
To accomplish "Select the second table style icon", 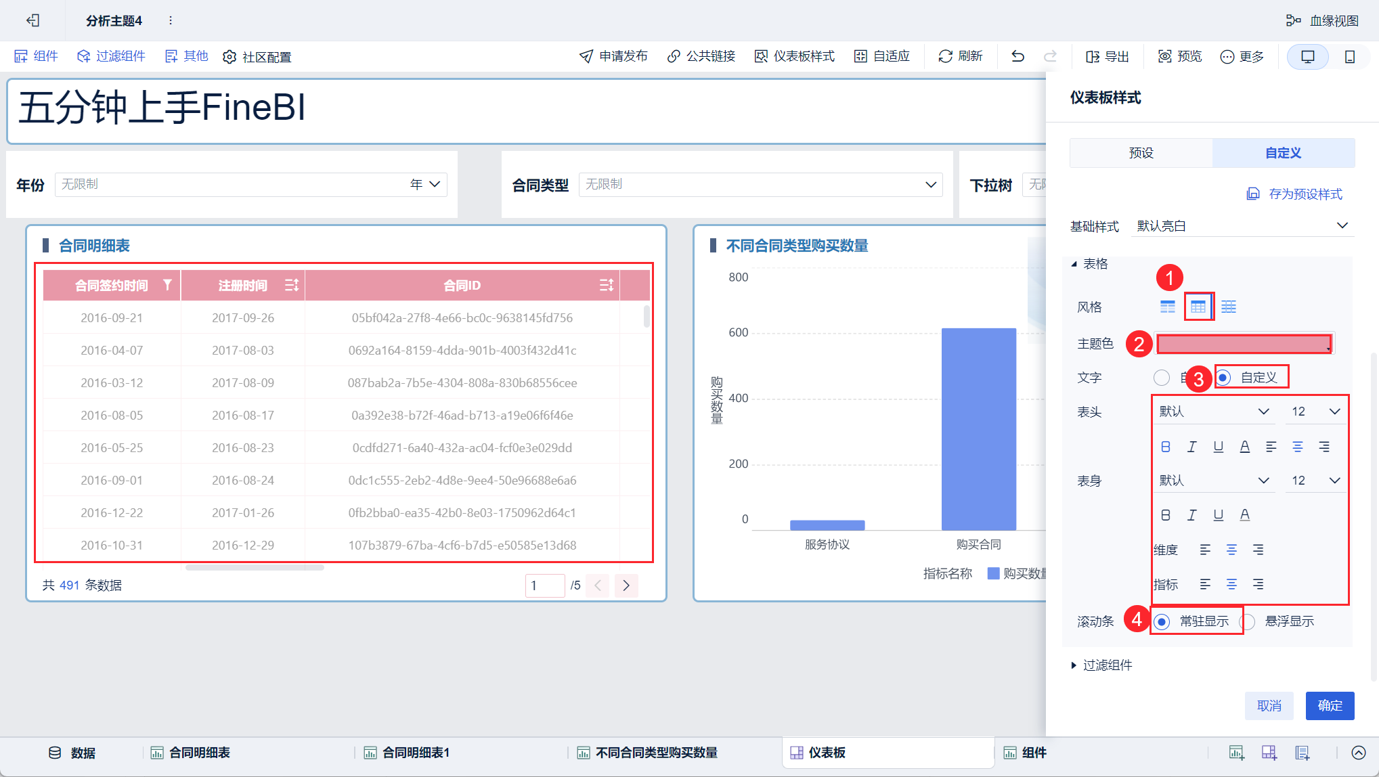I will pos(1198,307).
